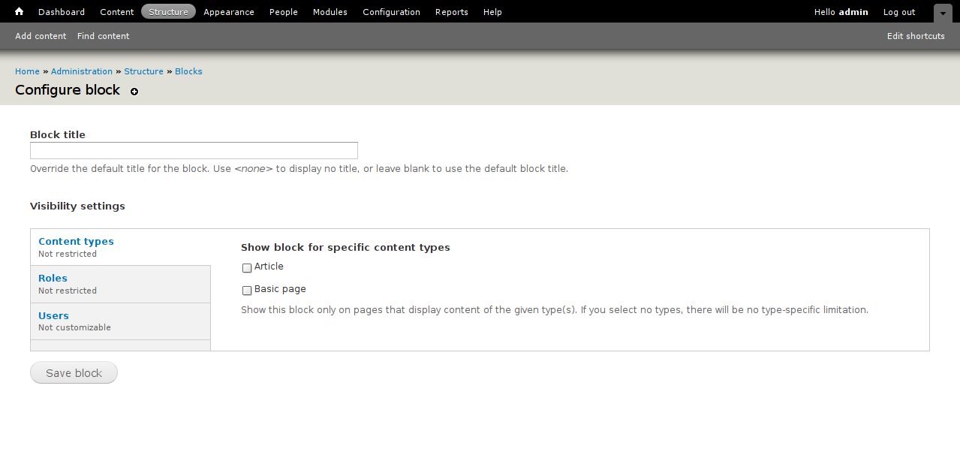Open the Appearance menu item
960x458 pixels.
coord(229,12)
